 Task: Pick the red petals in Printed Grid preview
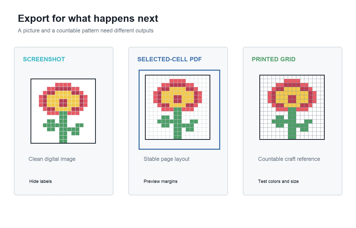(292, 81)
